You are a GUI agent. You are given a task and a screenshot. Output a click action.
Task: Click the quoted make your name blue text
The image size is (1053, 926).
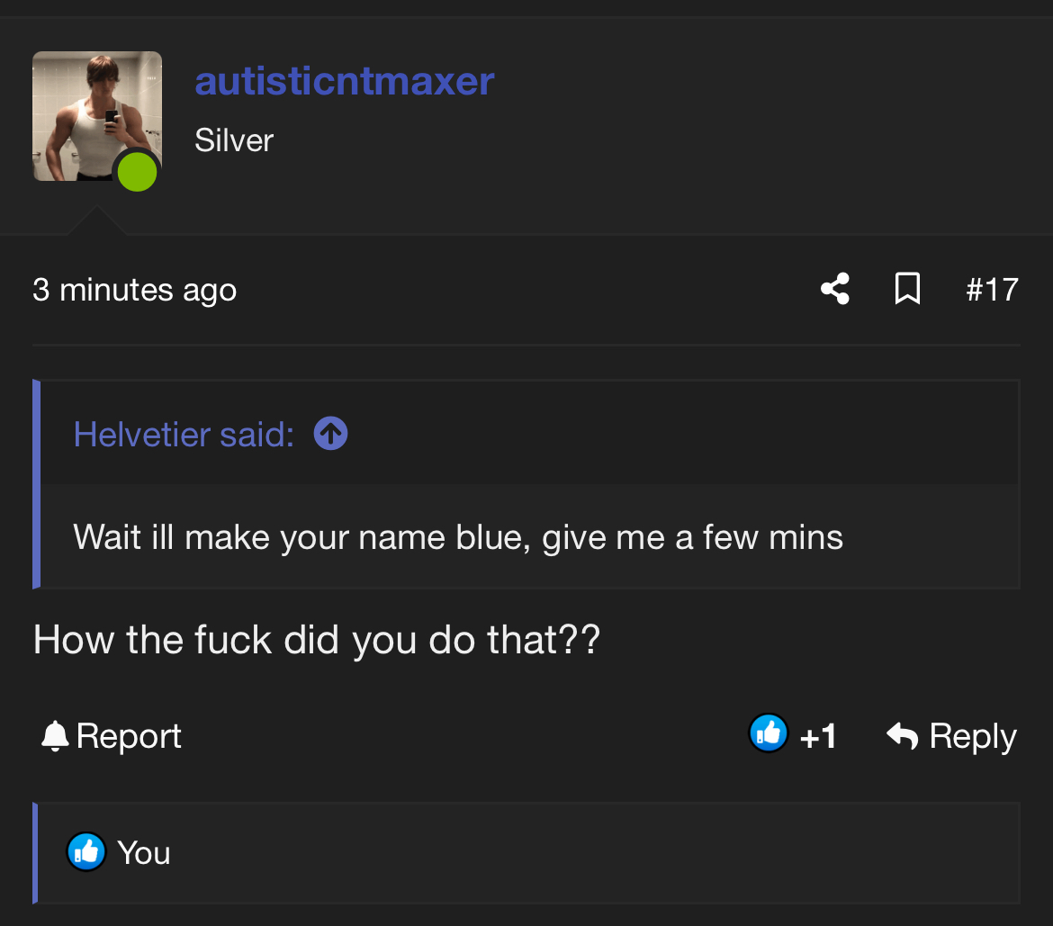[458, 537]
